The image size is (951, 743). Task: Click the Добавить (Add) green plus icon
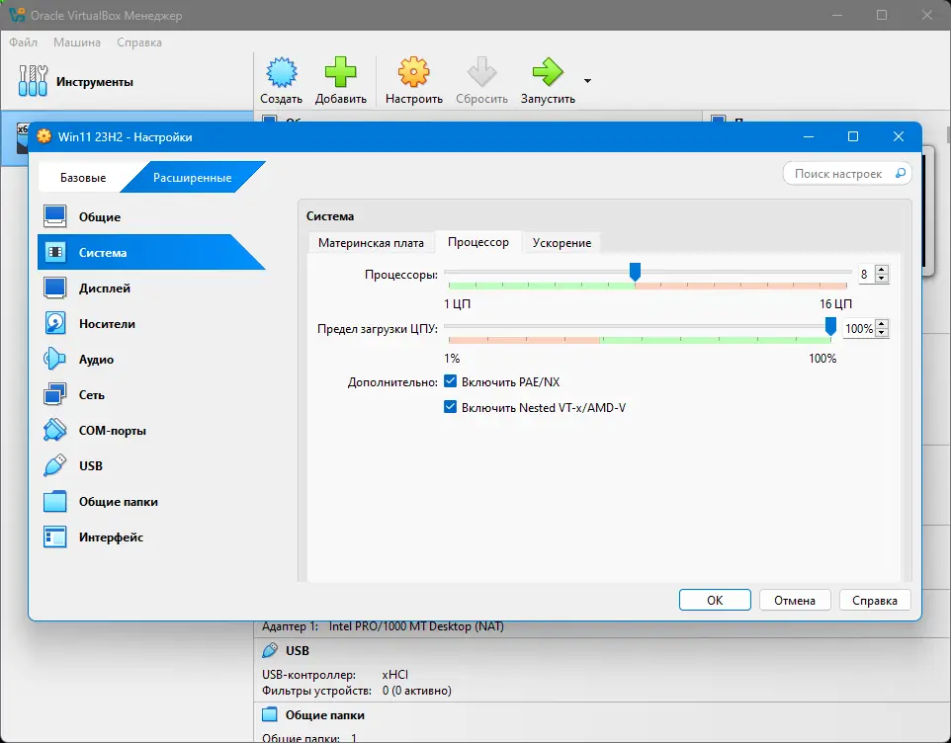340,73
